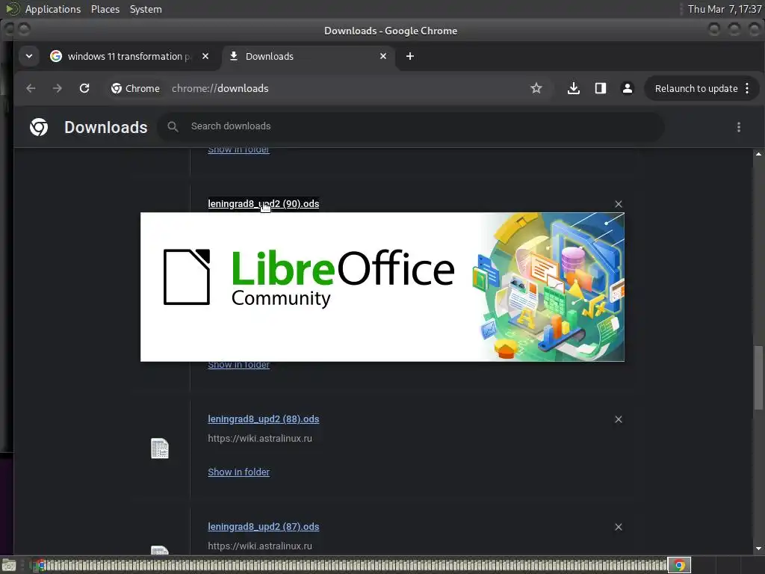
Task: Click wiki.astralinux.ru URL under (87).ods
Action: pyautogui.click(x=260, y=546)
